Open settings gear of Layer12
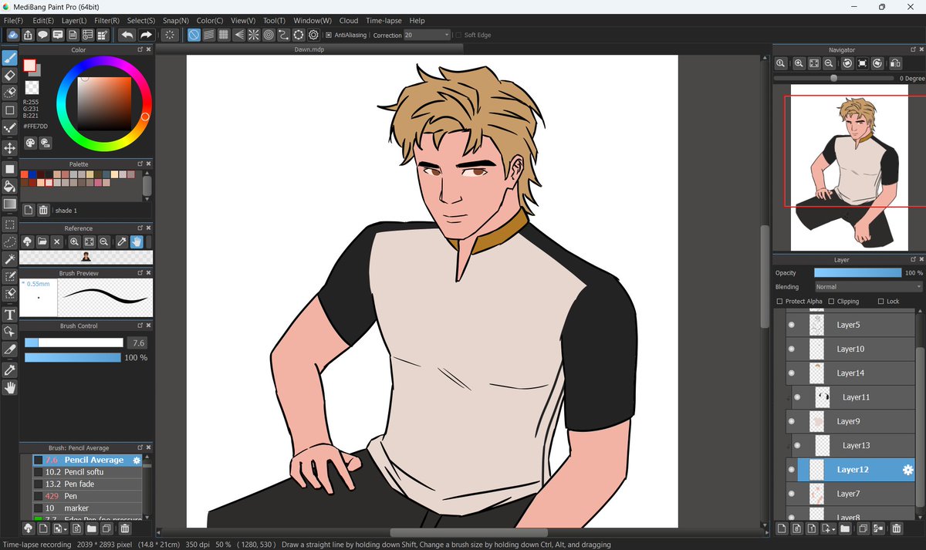The image size is (926, 550). [907, 469]
